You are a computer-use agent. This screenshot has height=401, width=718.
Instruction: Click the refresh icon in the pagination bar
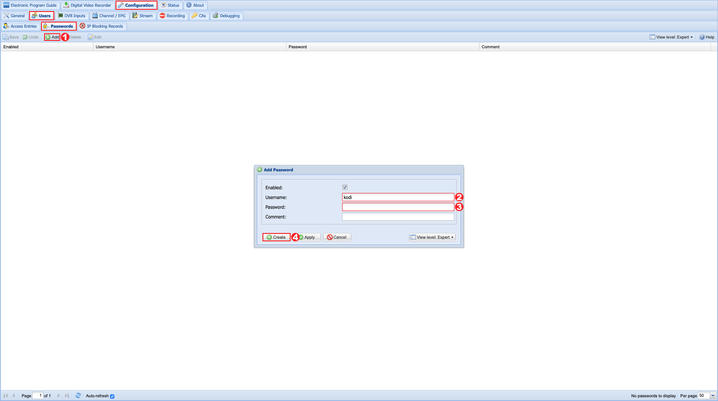[x=78, y=395]
